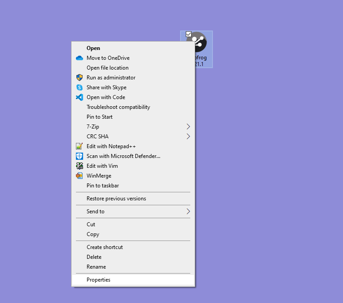Click the WinMerge icon
This screenshot has height=303, width=343.
79,176
